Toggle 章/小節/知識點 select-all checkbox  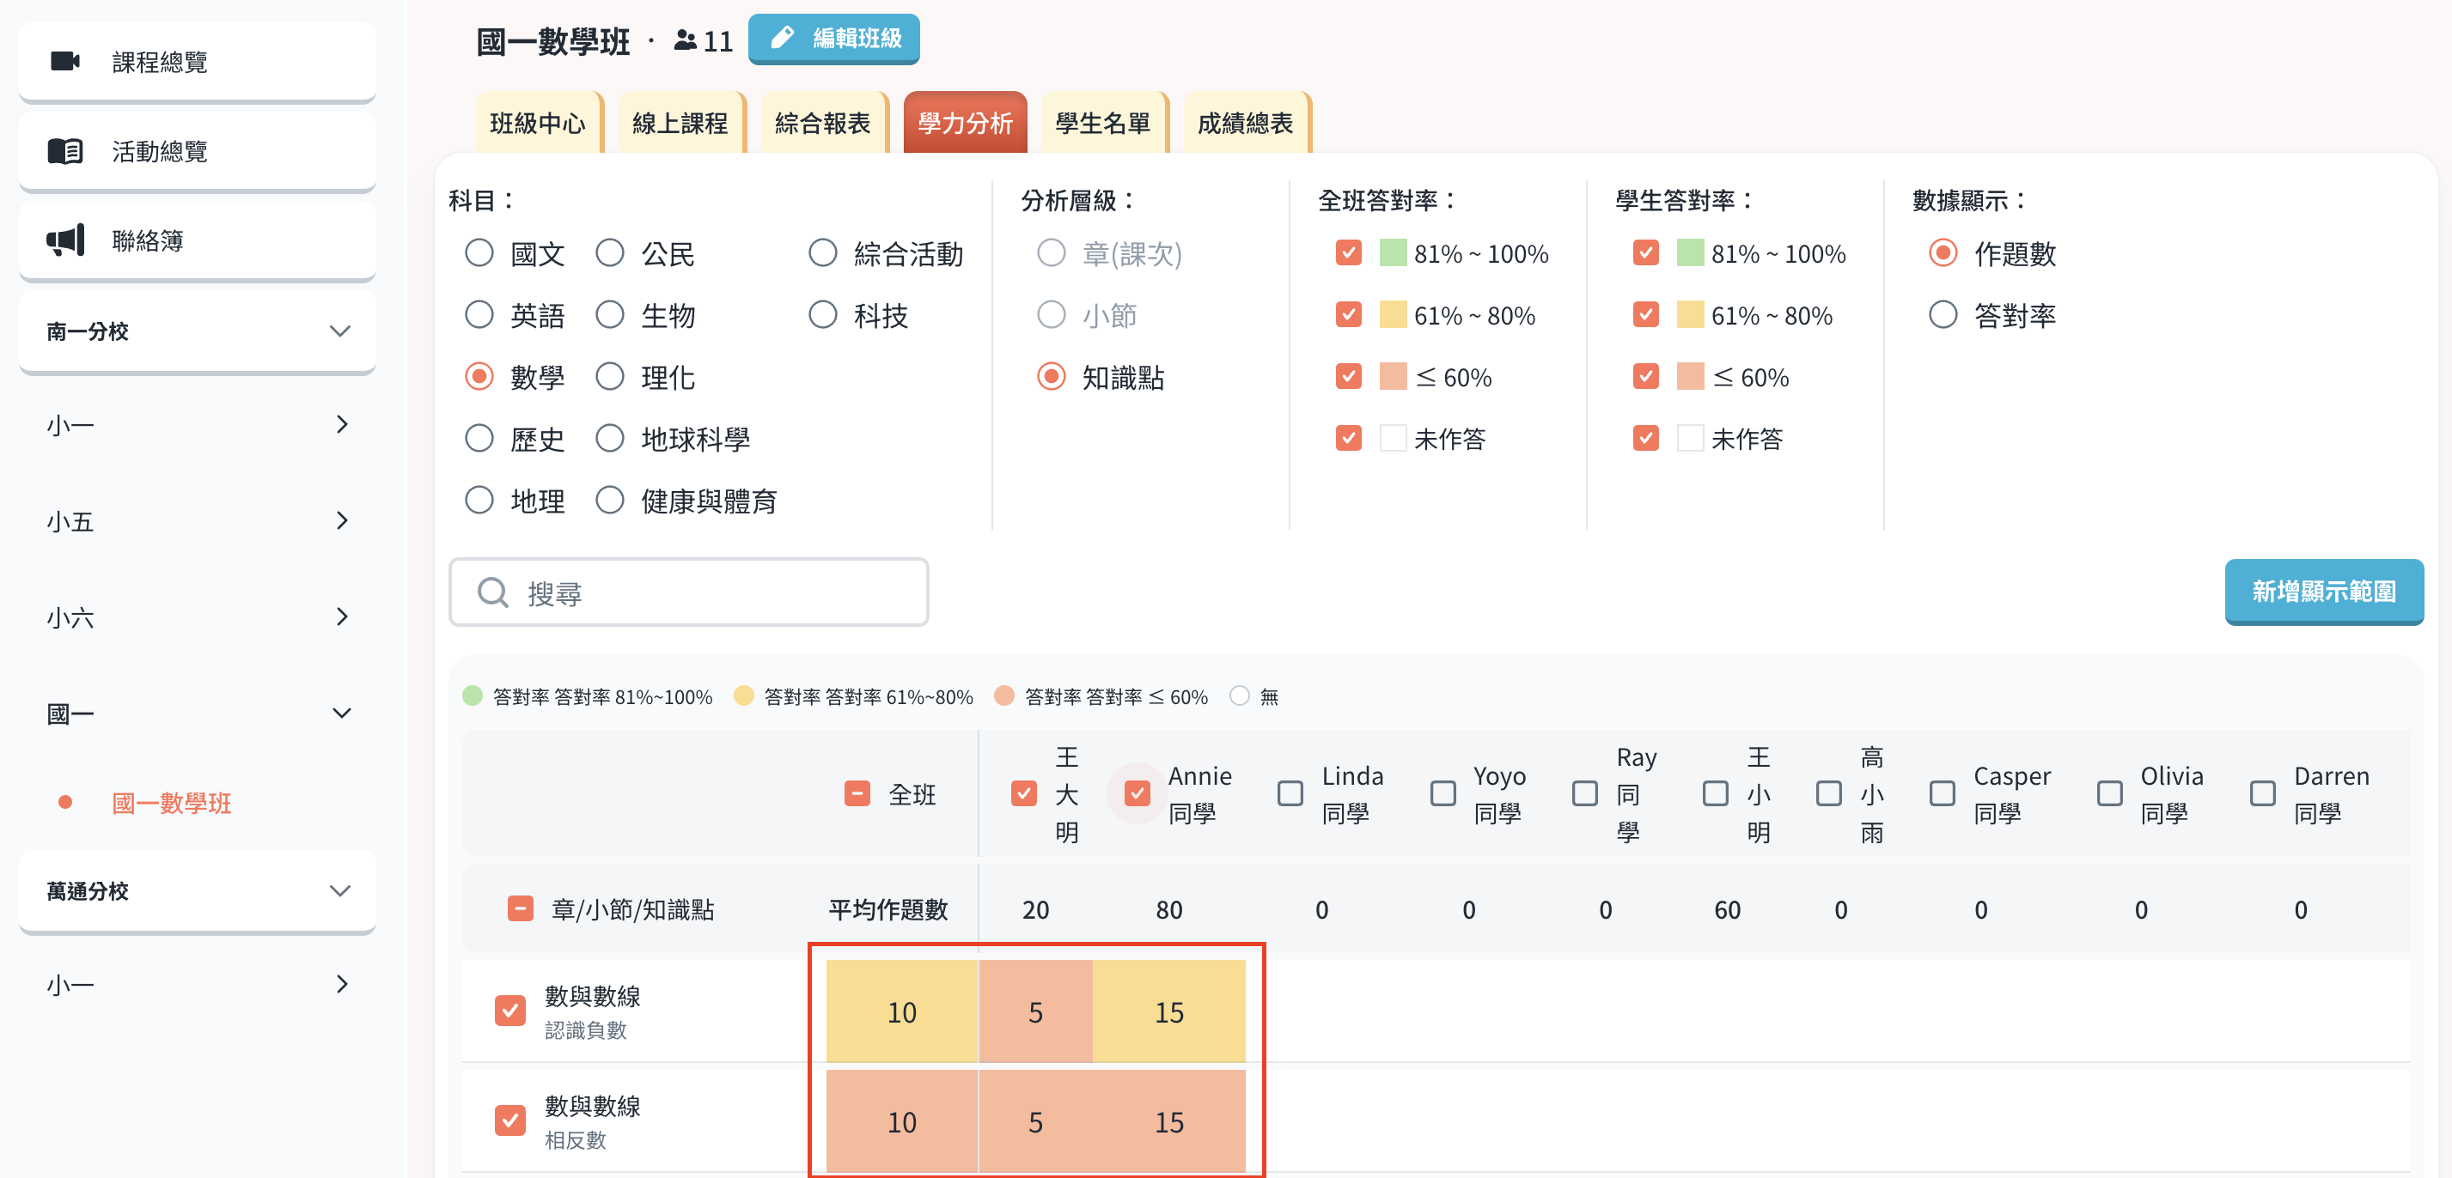(520, 908)
